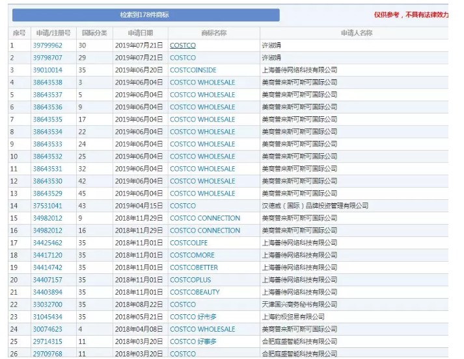Click applicant '天津国兴商务秘书有限公司'
464x359 pixels.
[x=299, y=304]
